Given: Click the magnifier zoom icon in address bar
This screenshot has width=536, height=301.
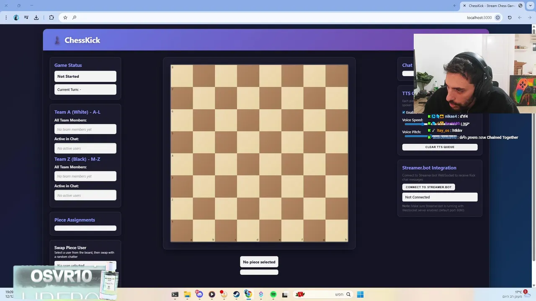Looking at the screenshot, I should tap(74, 18).
